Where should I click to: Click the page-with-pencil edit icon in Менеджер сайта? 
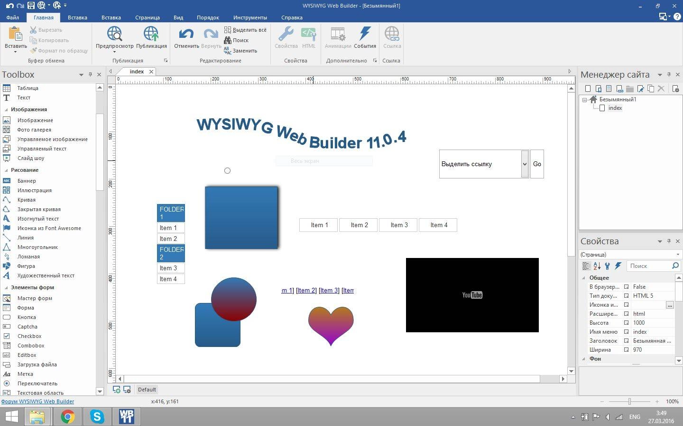point(640,89)
